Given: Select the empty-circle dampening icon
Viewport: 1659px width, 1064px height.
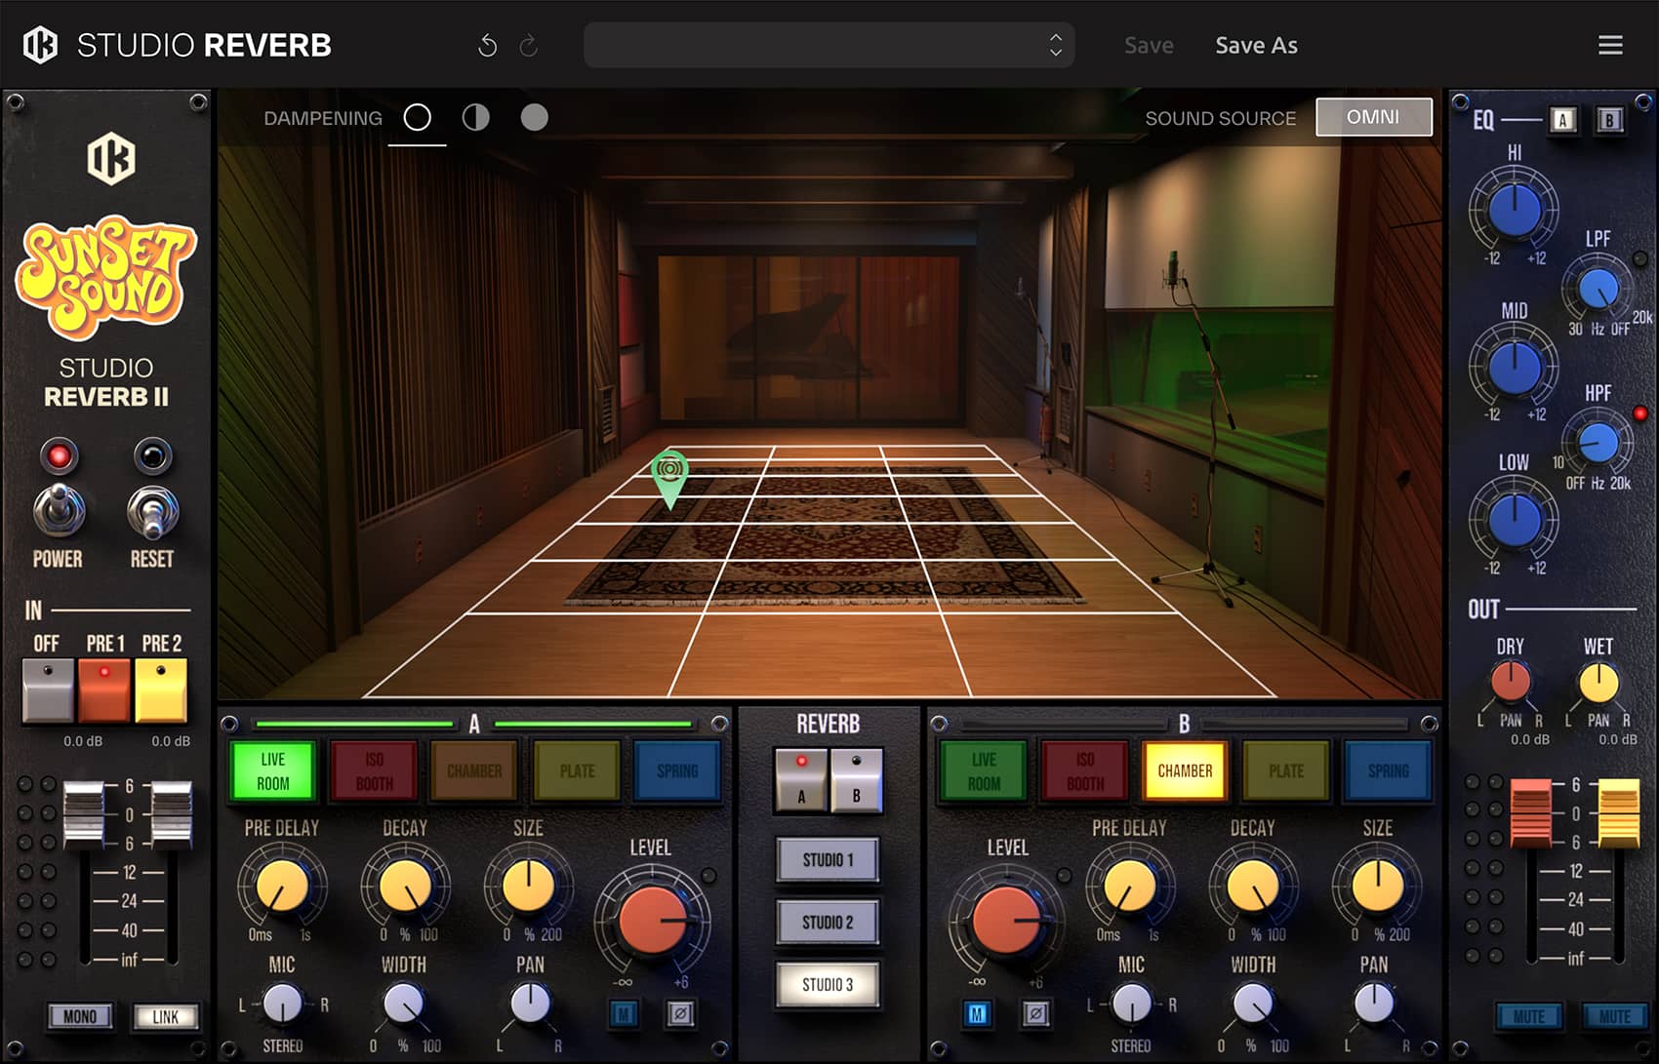Looking at the screenshot, I should coord(417,118).
